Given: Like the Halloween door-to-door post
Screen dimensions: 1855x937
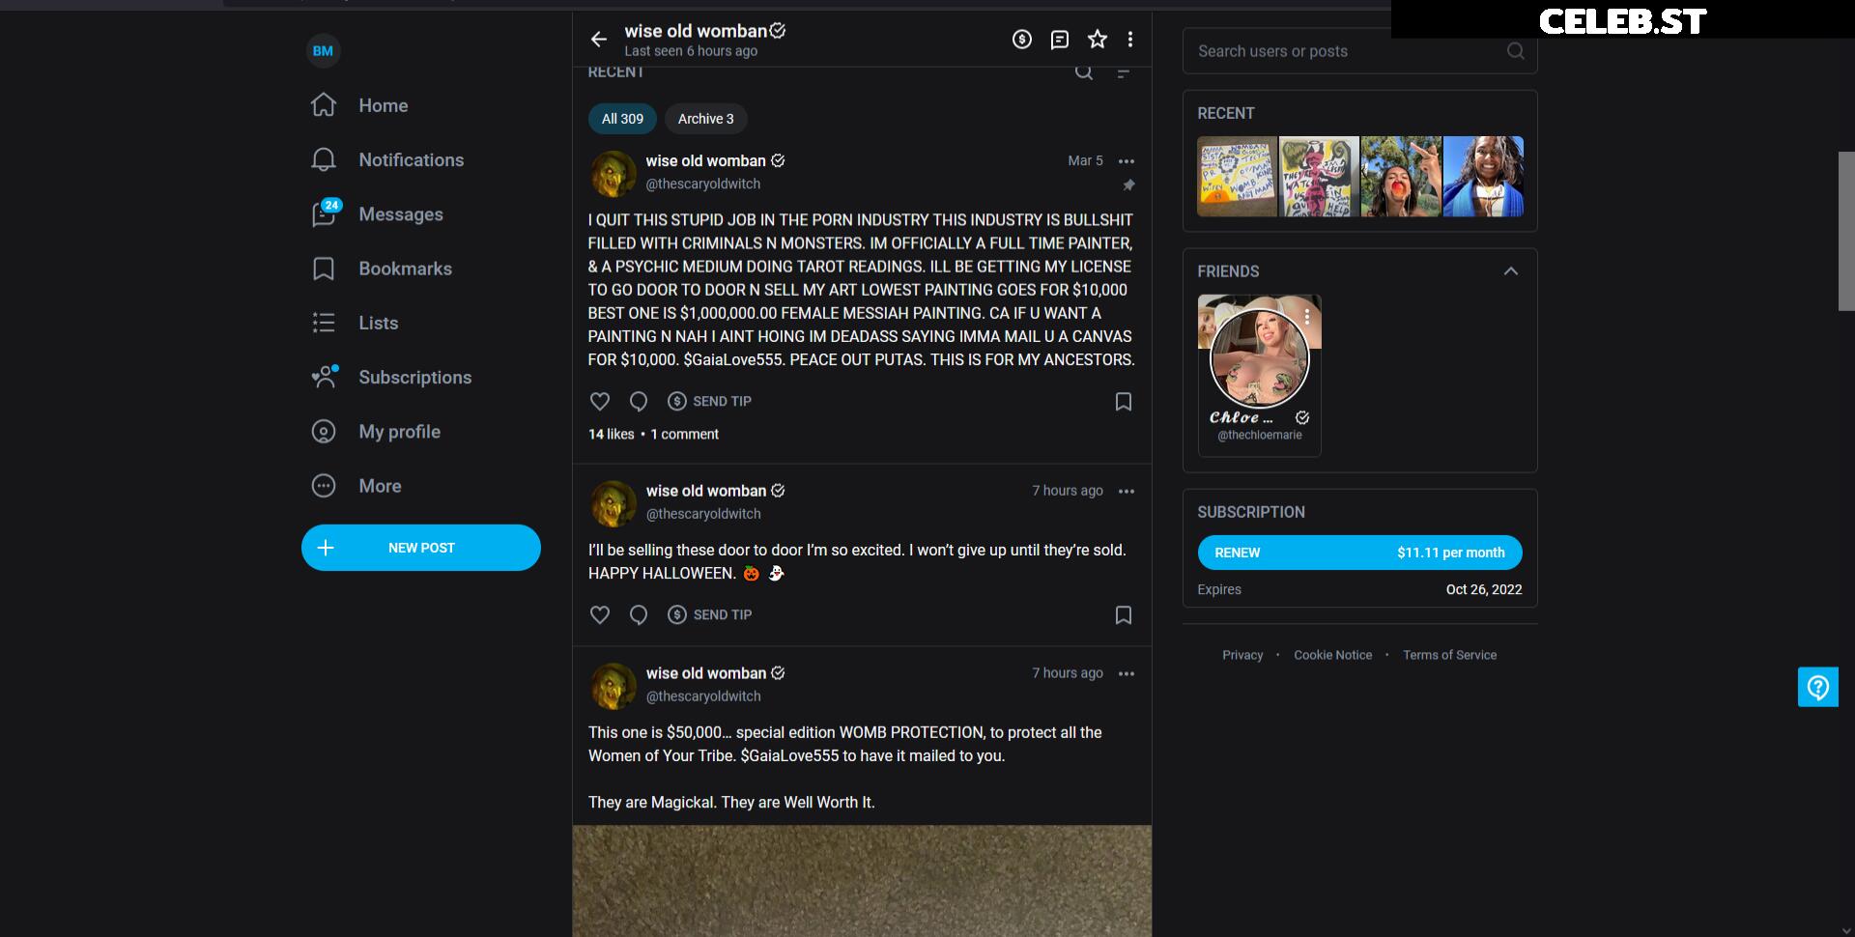Looking at the screenshot, I should click(x=600, y=614).
